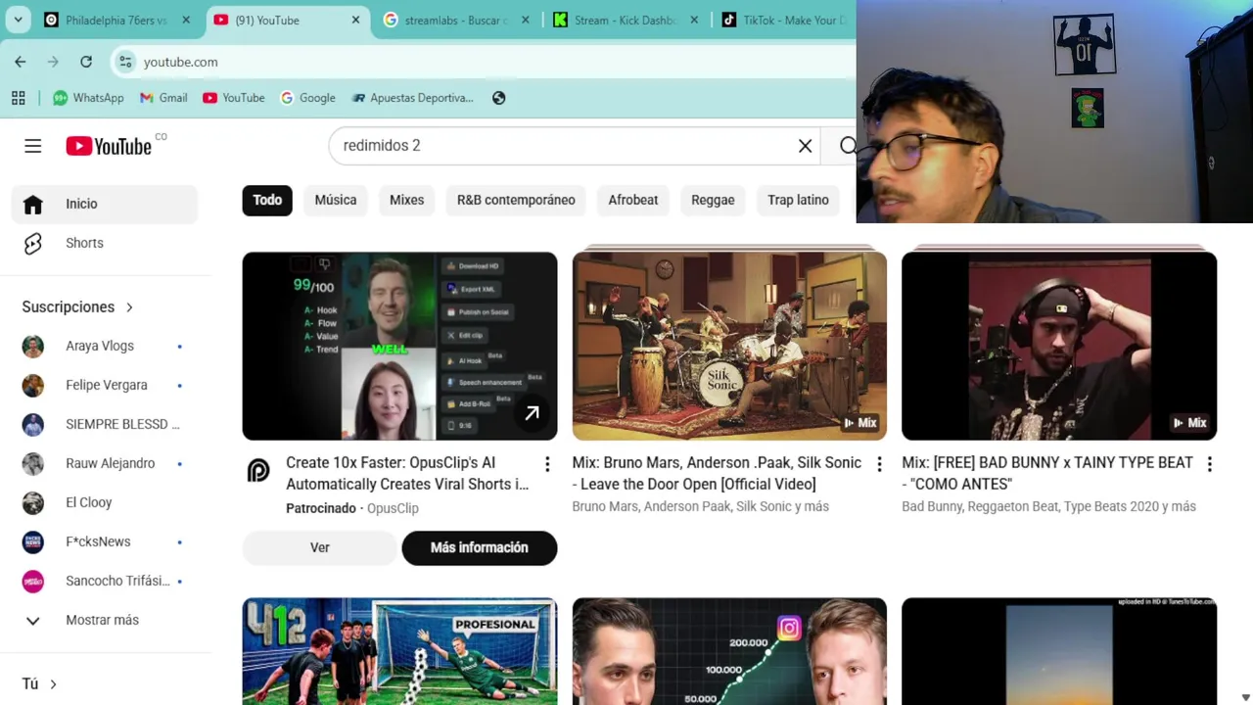Open the Chrome apps grid icon
The image size is (1253, 705).
(x=18, y=98)
